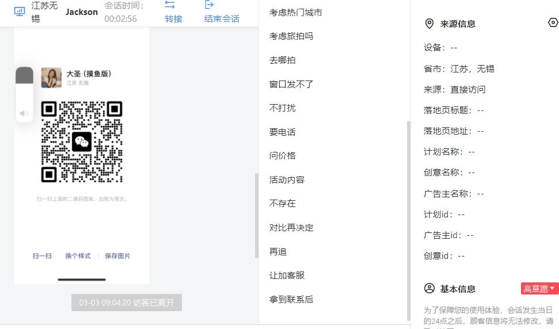The width and height of the screenshot is (559, 329).
Task: Select the quick reply 窗口发不了
Action: tap(291, 84)
